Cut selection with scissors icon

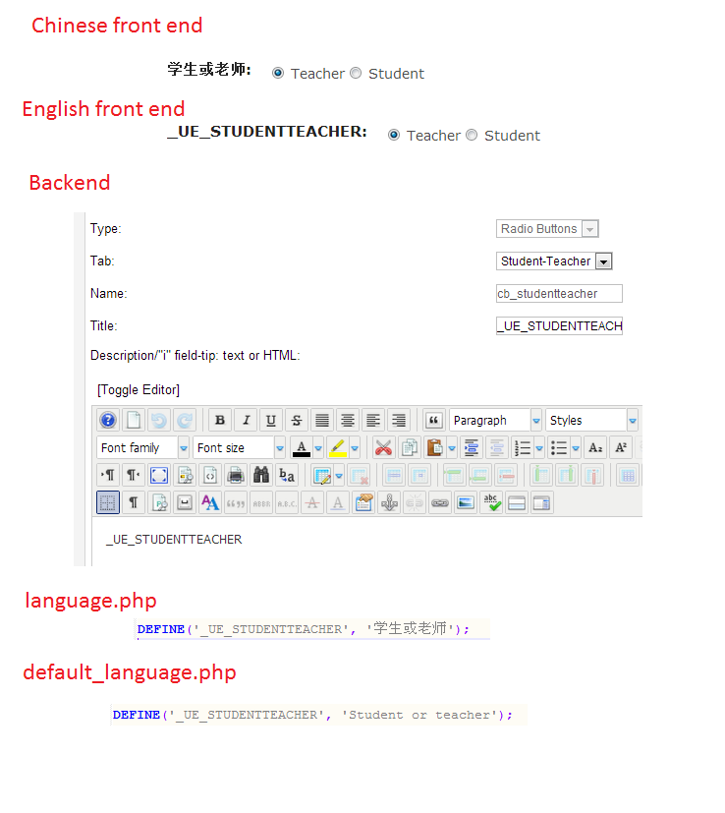click(383, 447)
